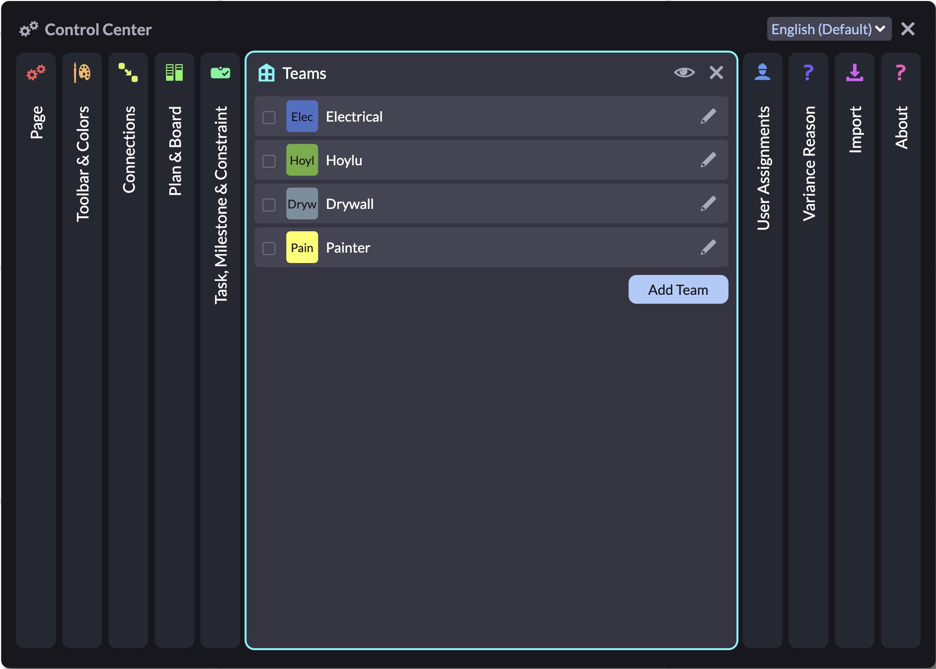This screenshot has height=669, width=936.
Task: Click the Teams panel title
Action: (x=304, y=73)
